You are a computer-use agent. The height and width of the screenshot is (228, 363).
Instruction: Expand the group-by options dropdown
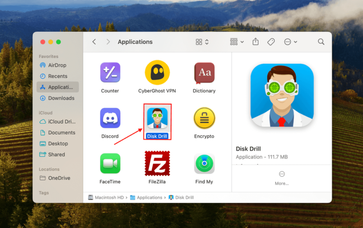coord(237,42)
